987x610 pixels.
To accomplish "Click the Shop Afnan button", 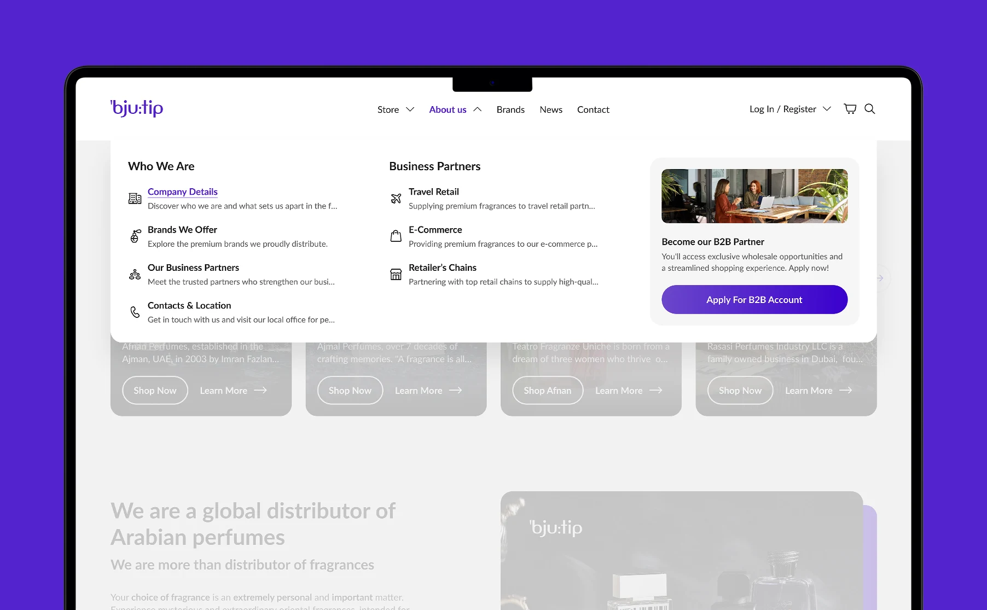I will (548, 390).
